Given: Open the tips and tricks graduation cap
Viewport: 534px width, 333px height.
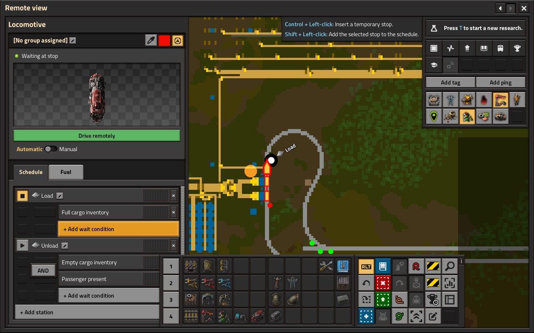Looking at the screenshot, I should [434, 65].
